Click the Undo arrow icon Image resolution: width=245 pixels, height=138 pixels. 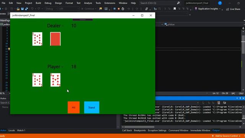32,9
